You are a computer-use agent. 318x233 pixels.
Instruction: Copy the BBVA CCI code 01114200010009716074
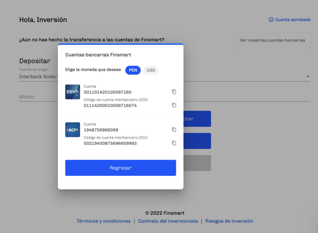[x=174, y=105]
